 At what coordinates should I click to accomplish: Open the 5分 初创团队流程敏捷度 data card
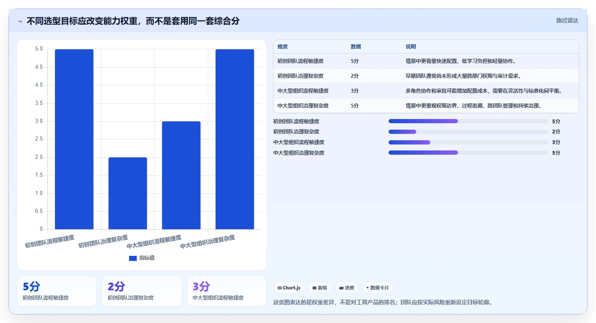[x=57, y=291]
